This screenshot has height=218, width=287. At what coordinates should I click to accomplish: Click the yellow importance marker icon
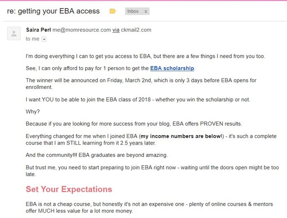click(113, 11)
